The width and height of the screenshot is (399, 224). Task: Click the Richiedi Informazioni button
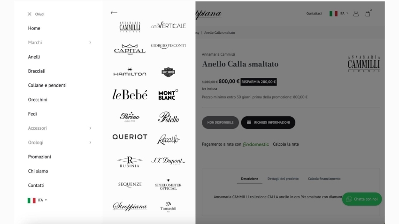pos(268,122)
